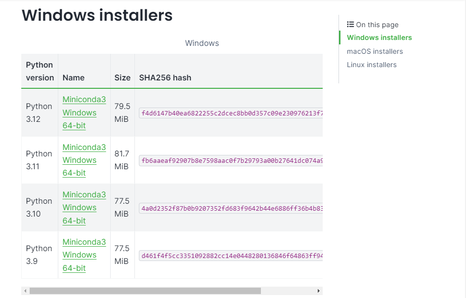
Task: Select the SHA256 hash starting with f4d6147b
Action: pyautogui.click(x=231, y=113)
